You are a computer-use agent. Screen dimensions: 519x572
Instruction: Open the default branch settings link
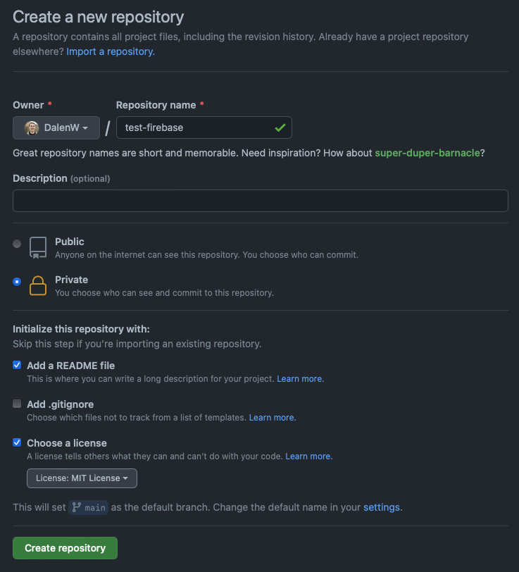click(382, 507)
